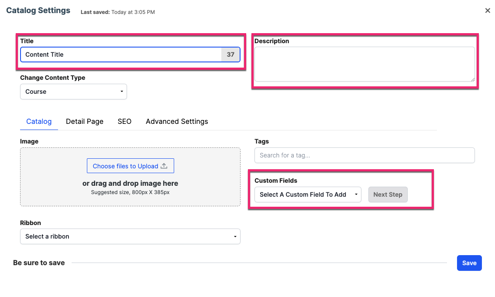Go to the SEO tab

(124, 121)
